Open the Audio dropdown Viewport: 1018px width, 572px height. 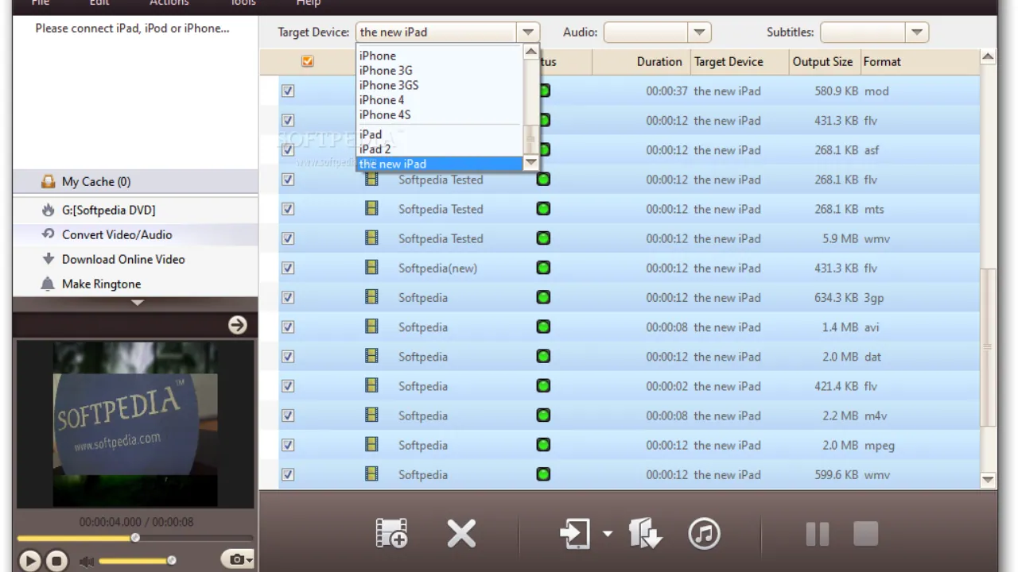coord(699,32)
